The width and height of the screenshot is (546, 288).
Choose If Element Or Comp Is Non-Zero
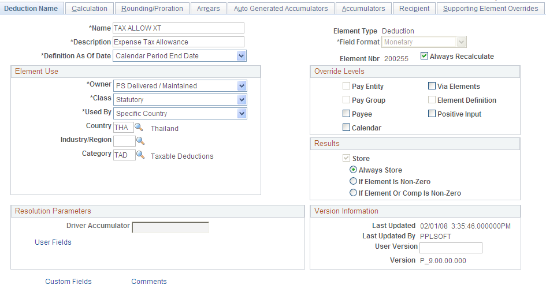tap(353, 193)
